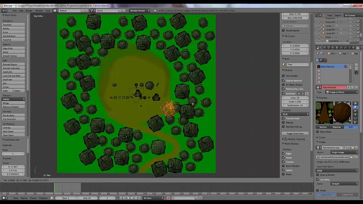Click the timeline record keyframe red button
Screen dimensions: 363x204
[x=168, y=198]
